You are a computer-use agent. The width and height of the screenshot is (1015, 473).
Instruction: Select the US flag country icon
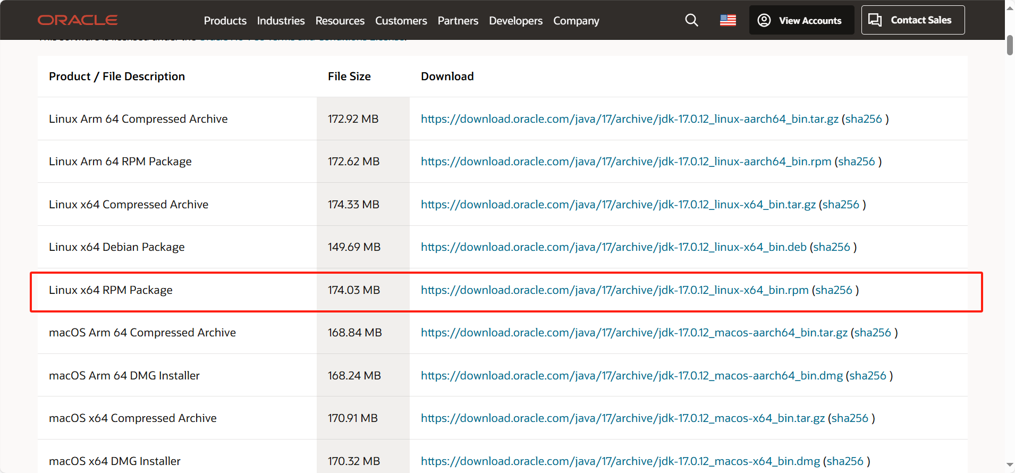click(x=728, y=20)
